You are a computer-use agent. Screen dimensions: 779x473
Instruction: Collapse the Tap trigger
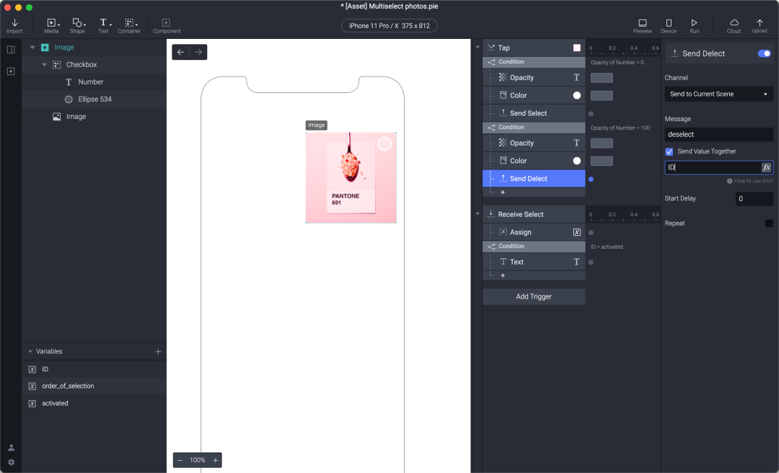[x=477, y=48]
